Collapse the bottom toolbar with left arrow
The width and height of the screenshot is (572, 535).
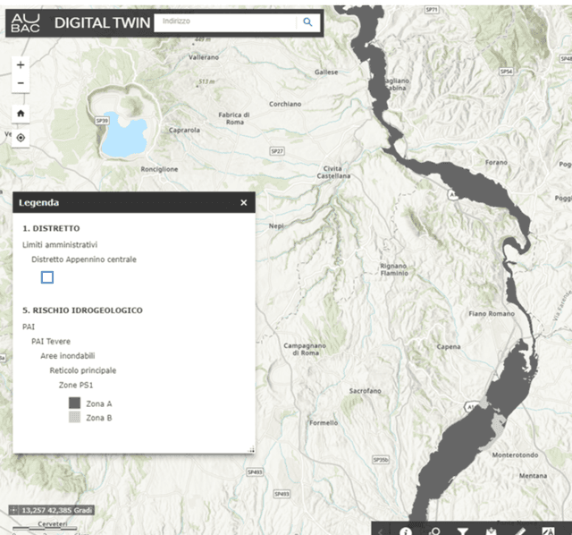point(382,531)
